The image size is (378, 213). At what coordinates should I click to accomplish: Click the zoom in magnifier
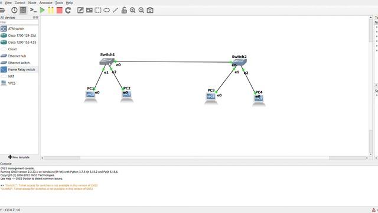click(x=132, y=10)
